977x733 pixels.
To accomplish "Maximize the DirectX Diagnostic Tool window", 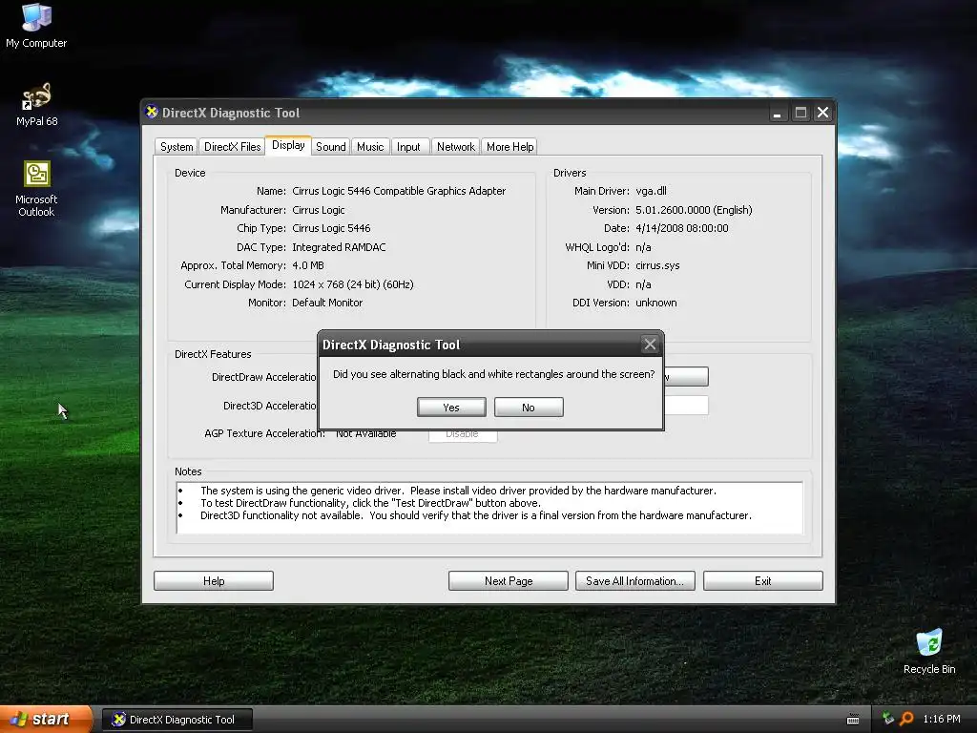I will click(x=800, y=113).
